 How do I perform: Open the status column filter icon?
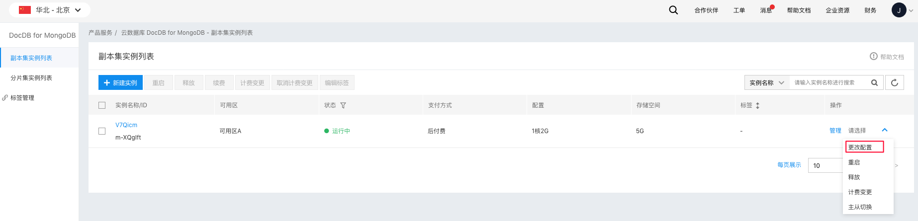(x=343, y=105)
